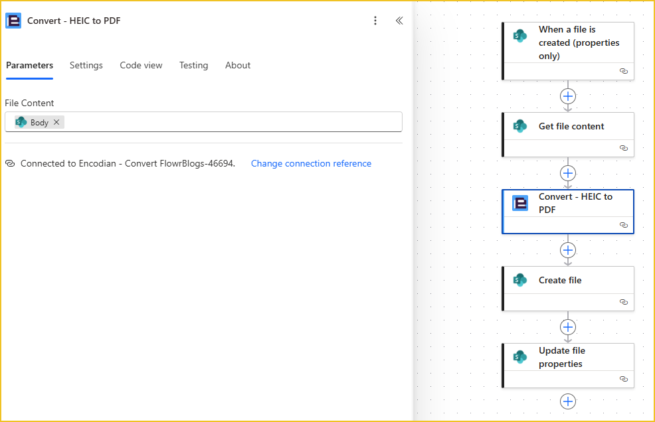This screenshot has width=655, height=422.
Task: Add step below Get file content
Action: pos(568,173)
